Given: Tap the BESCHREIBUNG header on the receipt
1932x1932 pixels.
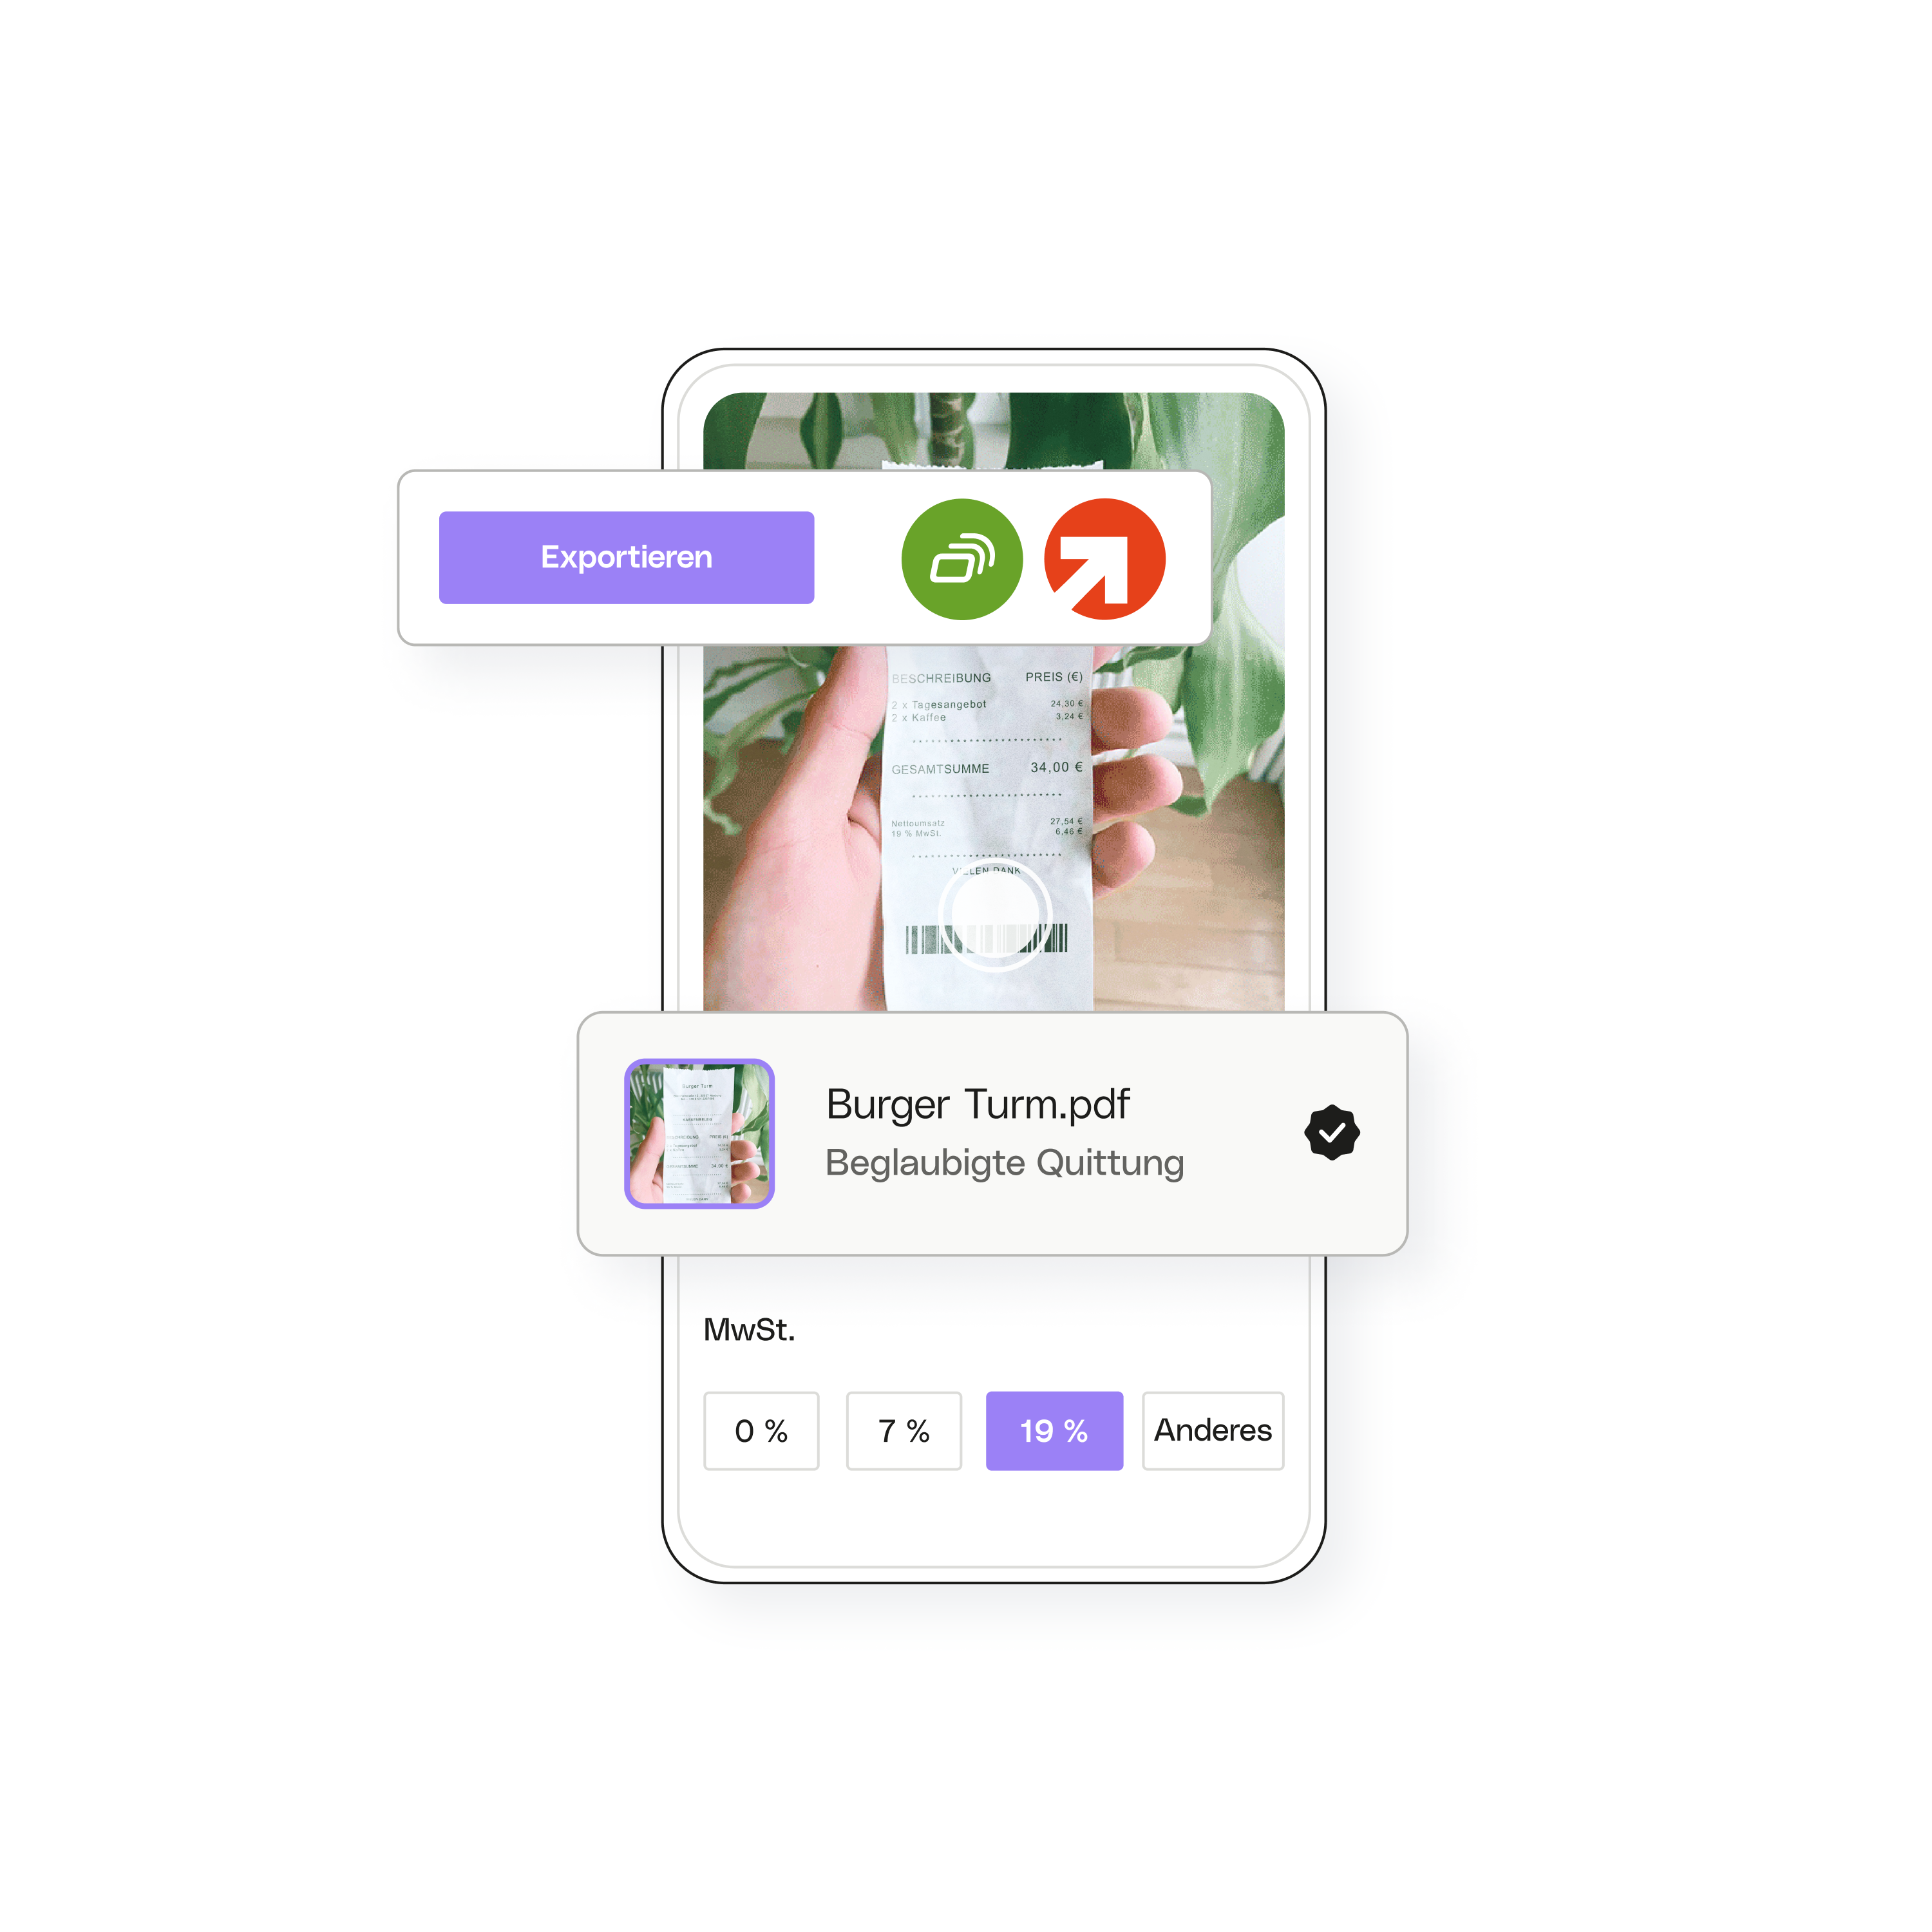Looking at the screenshot, I should point(941,678).
